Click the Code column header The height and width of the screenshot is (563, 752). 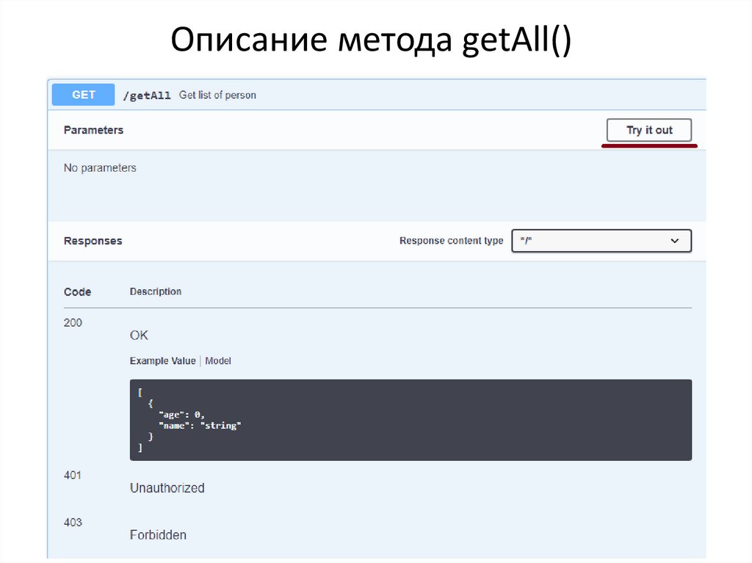point(77,292)
